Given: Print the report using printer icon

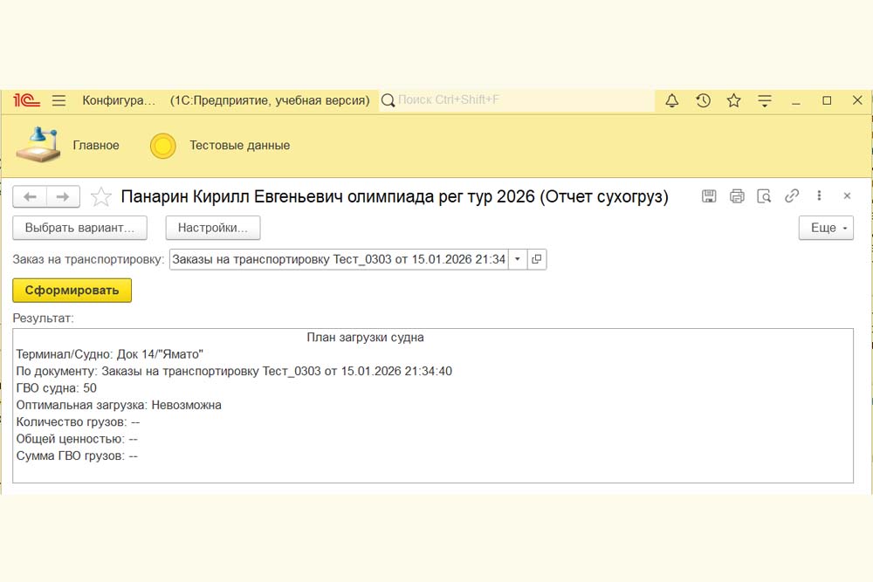Looking at the screenshot, I should [737, 196].
